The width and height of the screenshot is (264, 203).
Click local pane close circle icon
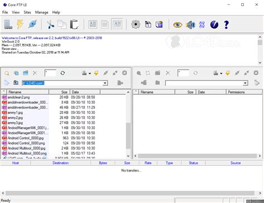125,73
